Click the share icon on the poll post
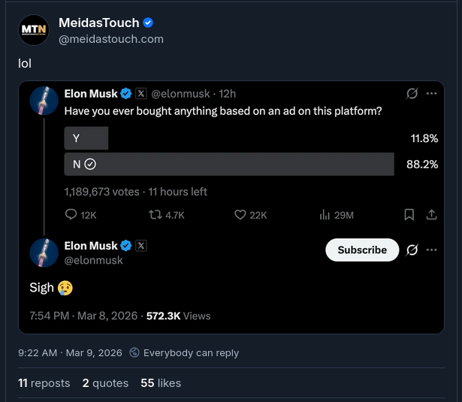462x402 pixels. pyautogui.click(x=432, y=215)
